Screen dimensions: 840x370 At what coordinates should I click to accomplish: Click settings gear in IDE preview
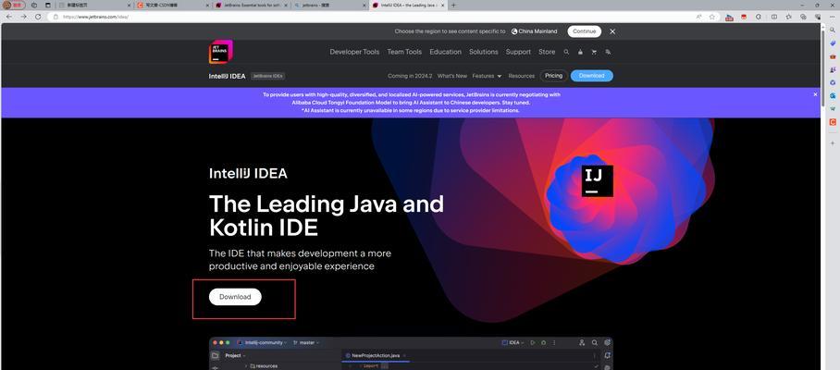coord(608,342)
